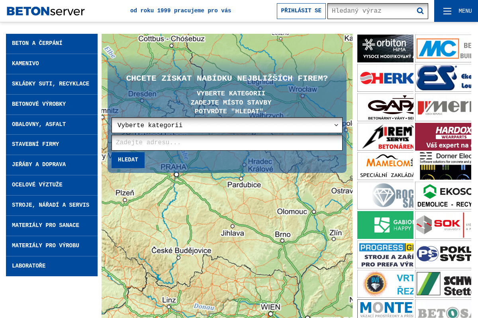The width and height of the screenshot is (478, 318).
Task: Open 'Stroje, nářadí a servis' category
Action: (52, 206)
